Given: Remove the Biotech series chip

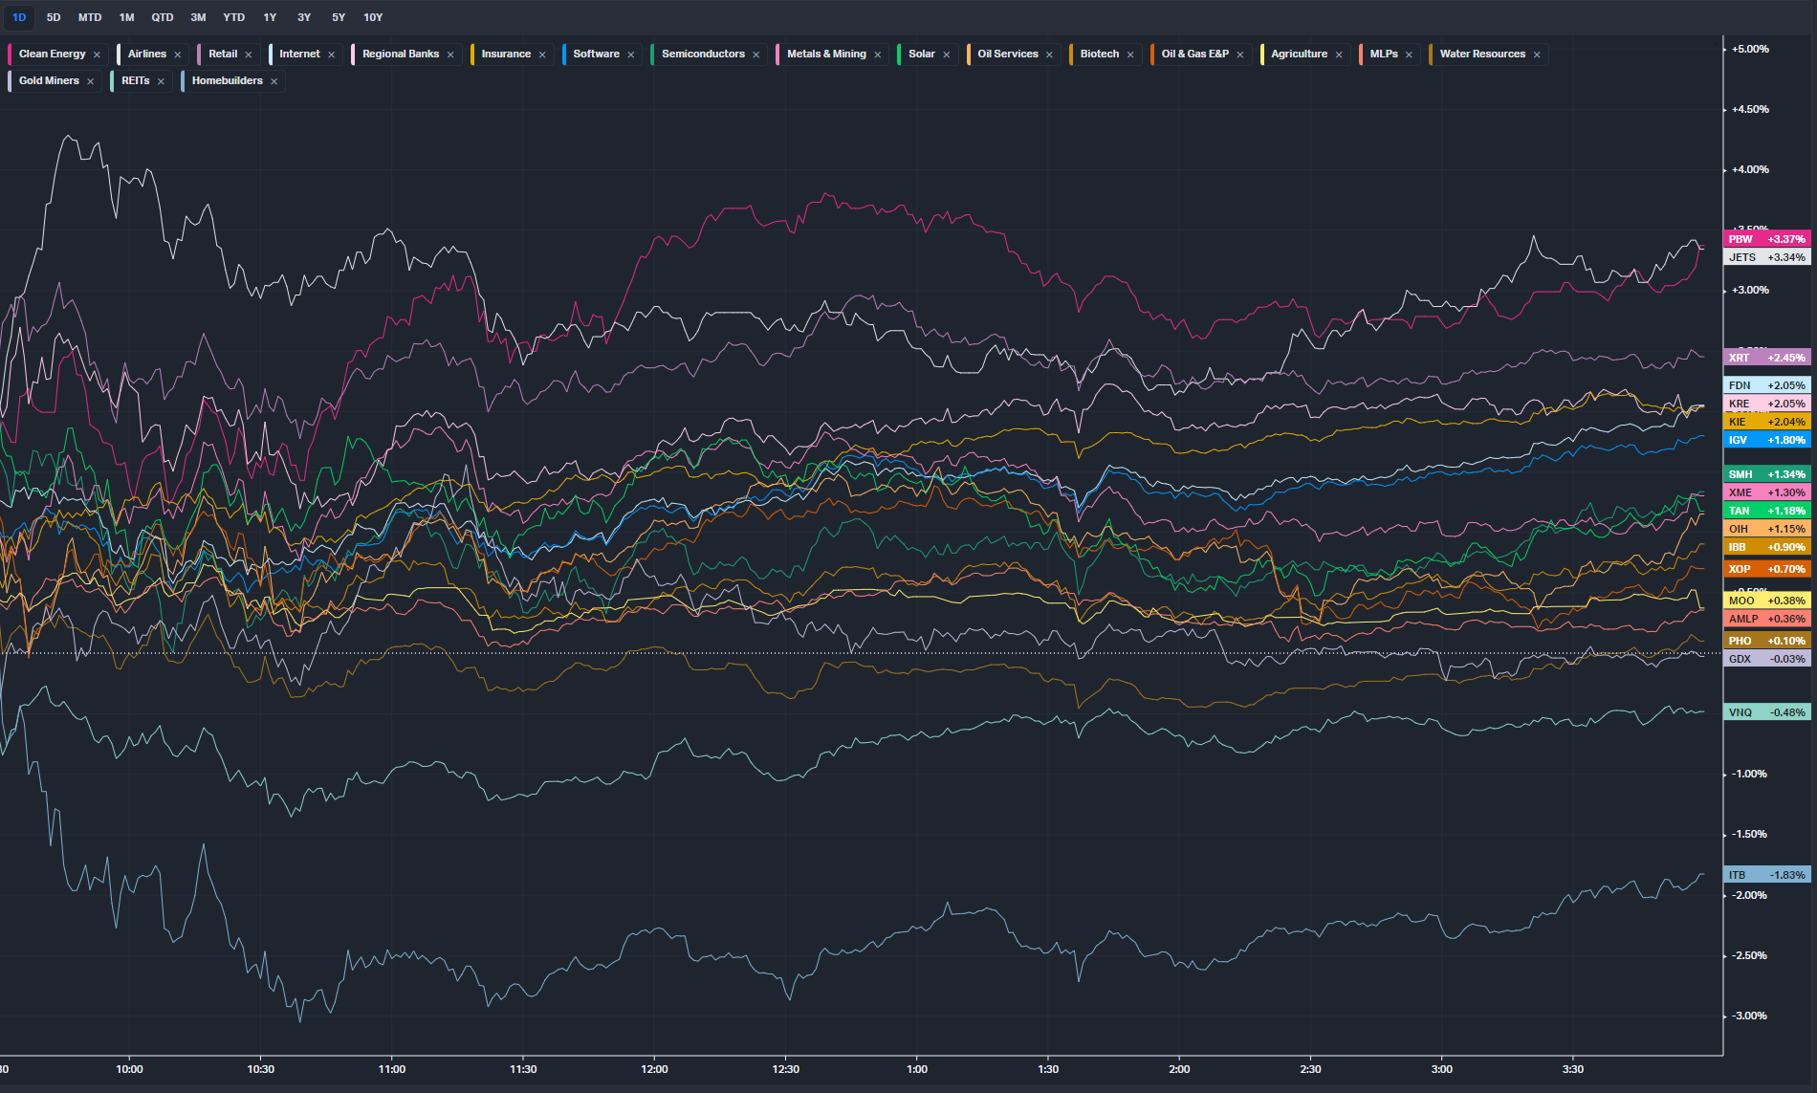Looking at the screenshot, I should click(x=1130, y=55).
